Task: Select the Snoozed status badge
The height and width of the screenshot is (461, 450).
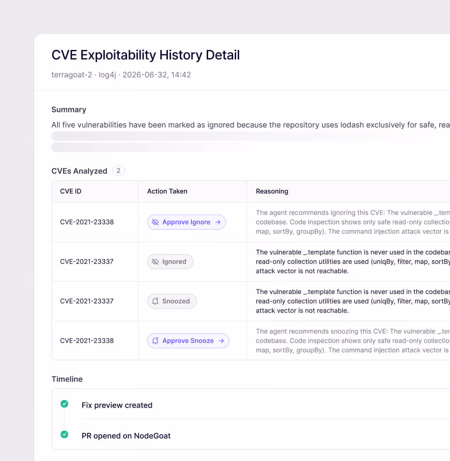Action: [x=172, y=301]
